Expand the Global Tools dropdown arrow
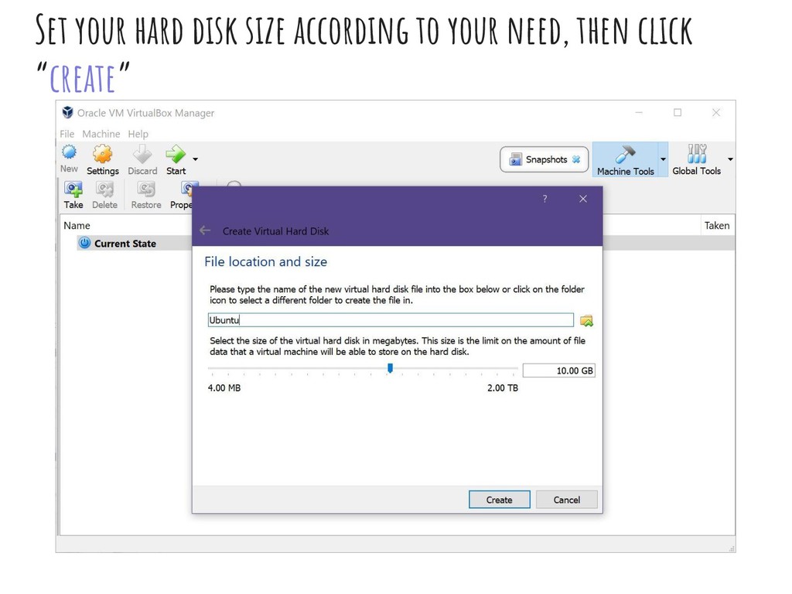Viewport: 792px width, 594px height. [730, 159]
